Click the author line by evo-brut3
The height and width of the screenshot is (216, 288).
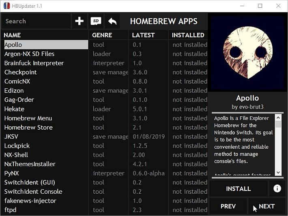247,107
